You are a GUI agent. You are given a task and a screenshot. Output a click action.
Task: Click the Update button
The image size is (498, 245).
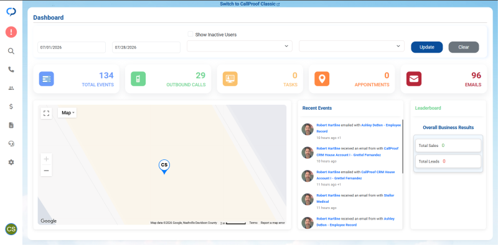tap(426, 47)
